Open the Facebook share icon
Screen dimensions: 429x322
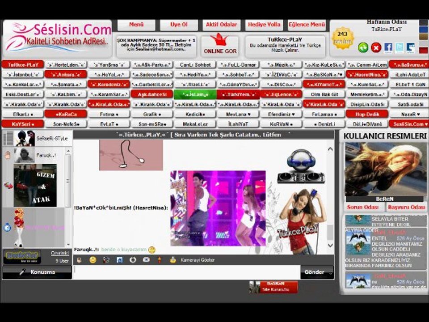(388, 48)
